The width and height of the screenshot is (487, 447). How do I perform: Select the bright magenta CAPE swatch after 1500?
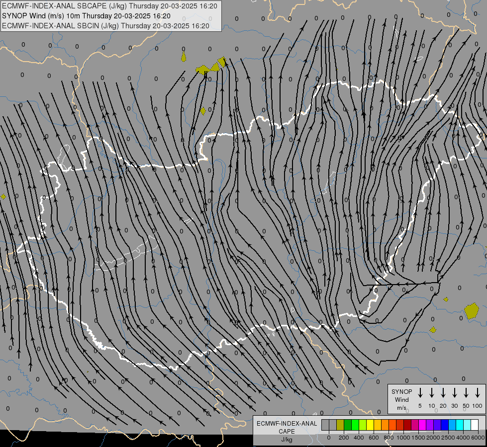422,425
